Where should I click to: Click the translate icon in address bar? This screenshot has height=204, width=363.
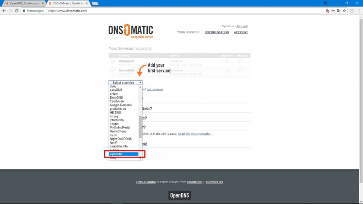point(338,11)
